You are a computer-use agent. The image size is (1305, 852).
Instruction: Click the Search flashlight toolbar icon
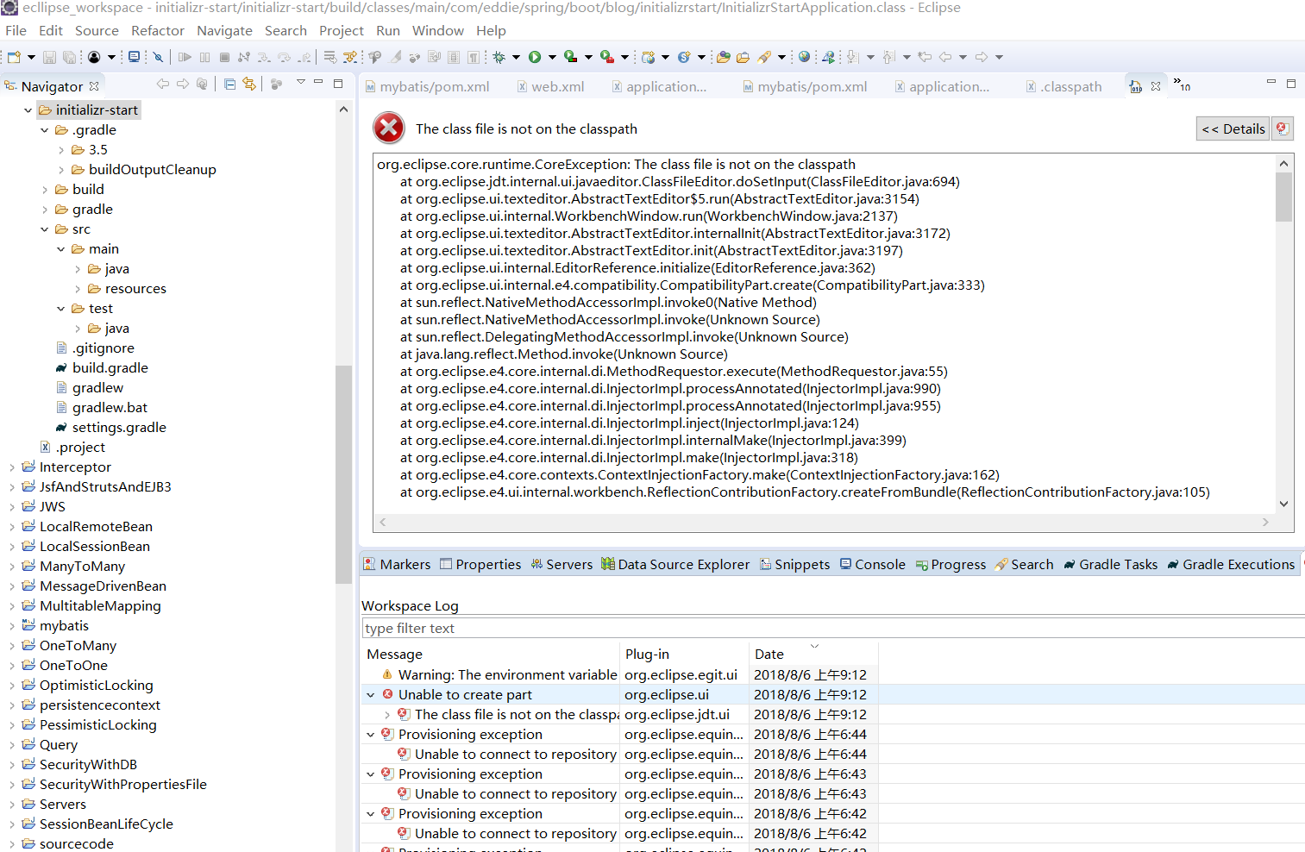764,57
